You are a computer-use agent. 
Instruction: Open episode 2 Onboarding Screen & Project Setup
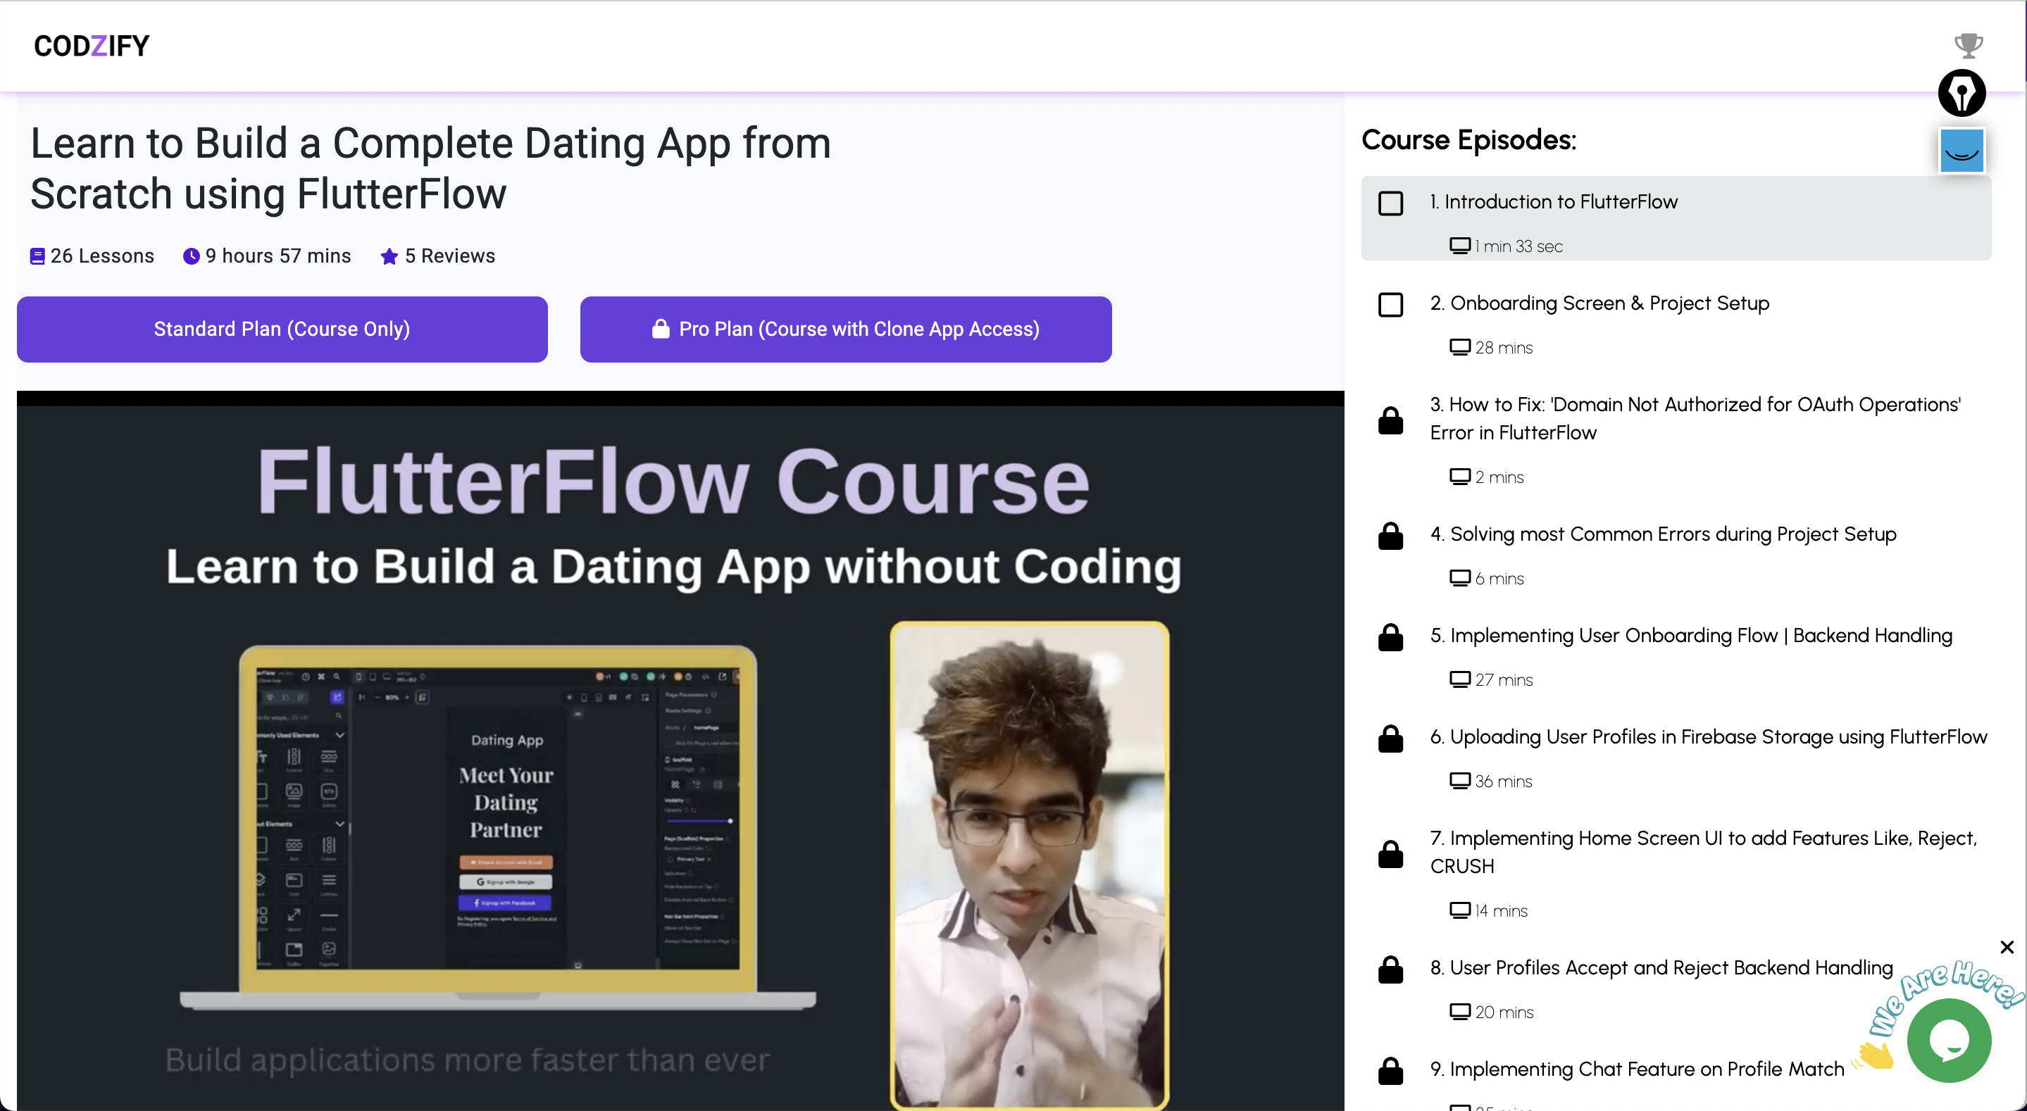(1599, 303)
